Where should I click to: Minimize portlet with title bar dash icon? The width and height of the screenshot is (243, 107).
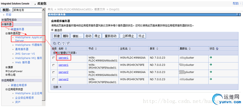[x=239, y=14]
